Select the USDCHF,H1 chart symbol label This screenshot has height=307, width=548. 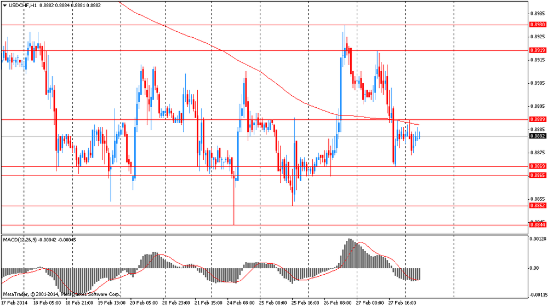point(22,5)
